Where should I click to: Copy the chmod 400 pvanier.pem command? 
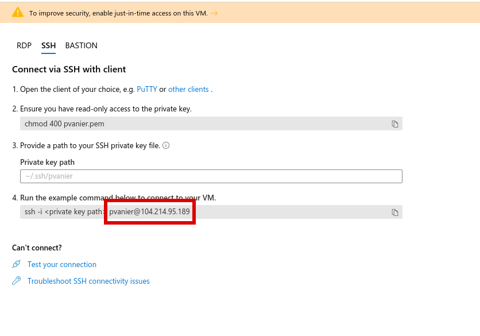click(395, 123)
